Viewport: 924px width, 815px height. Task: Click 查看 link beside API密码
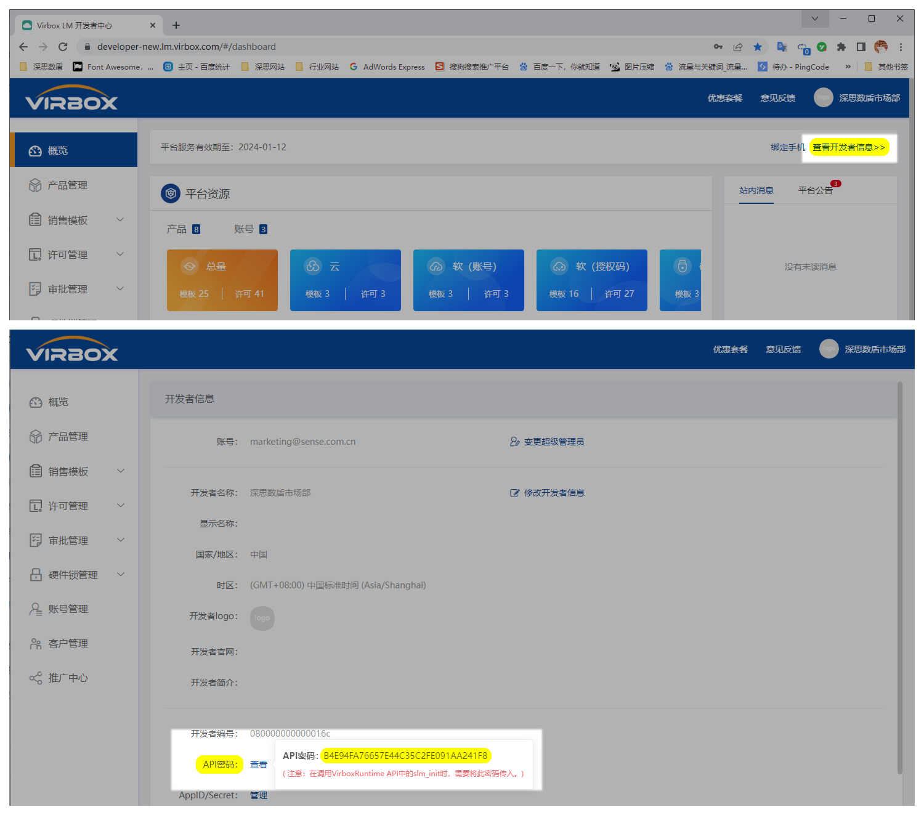pyautogui.click(x=259, y=764)
